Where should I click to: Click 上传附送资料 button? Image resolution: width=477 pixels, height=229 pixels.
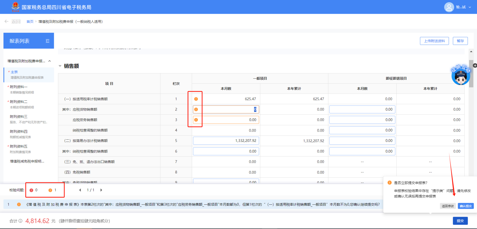pos(434,41)
